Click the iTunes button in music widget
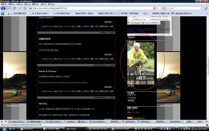 146,23
